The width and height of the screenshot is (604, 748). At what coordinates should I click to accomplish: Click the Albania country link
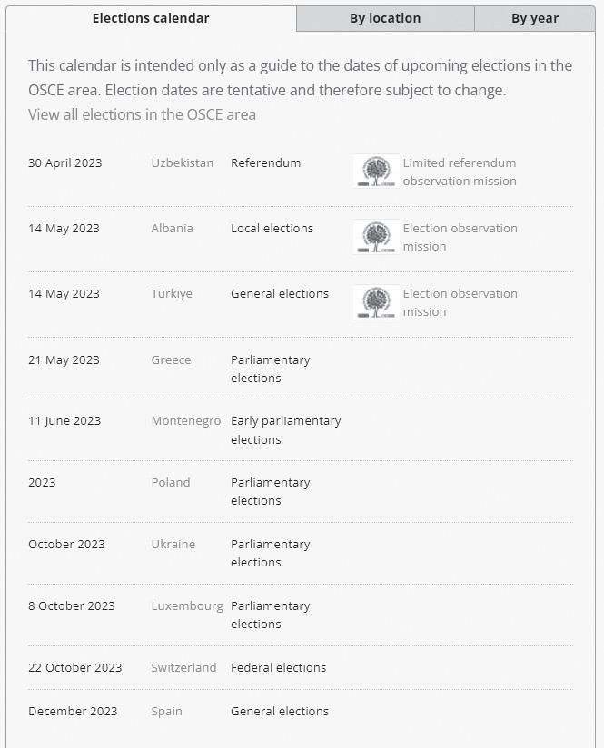click(172, 229)
